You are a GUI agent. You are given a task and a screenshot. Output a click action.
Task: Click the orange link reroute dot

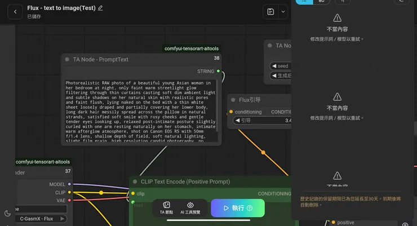pyautogui.click(x=263, y=152)
